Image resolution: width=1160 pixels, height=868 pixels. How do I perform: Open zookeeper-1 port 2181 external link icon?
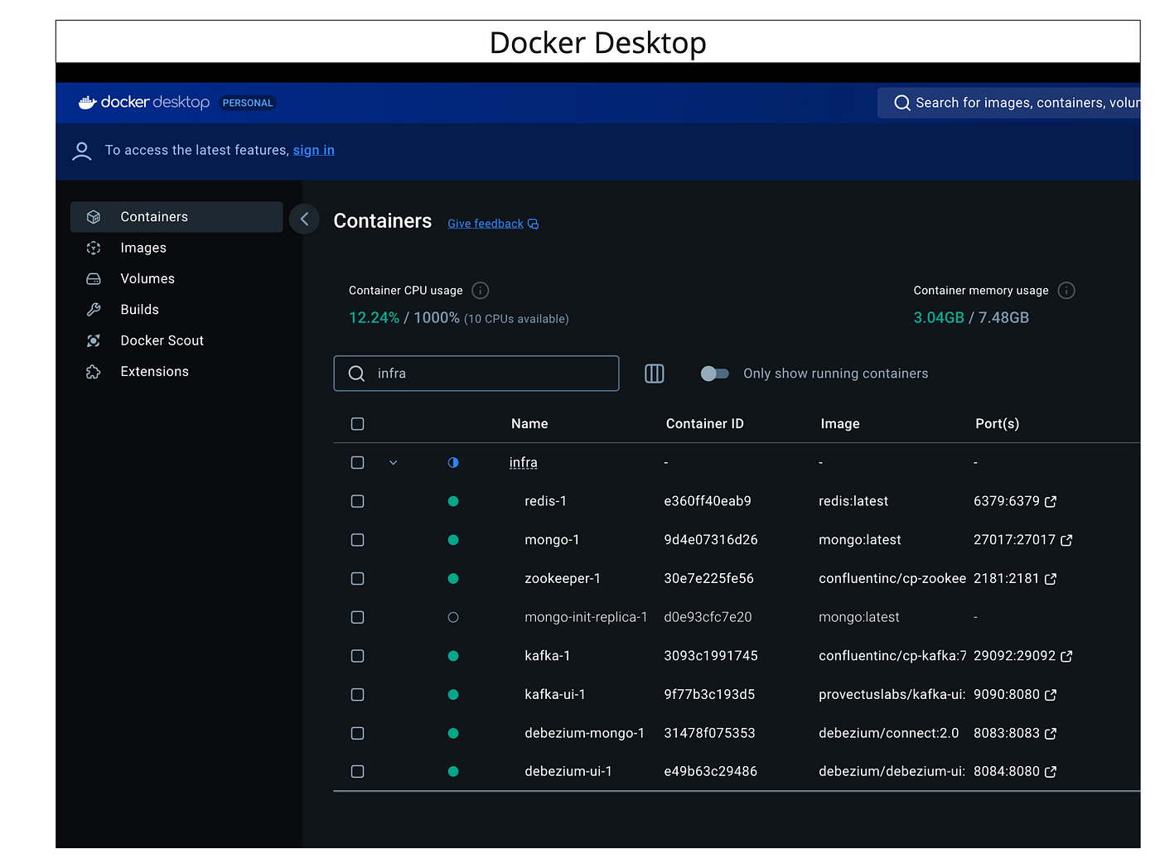point(1051,579)
